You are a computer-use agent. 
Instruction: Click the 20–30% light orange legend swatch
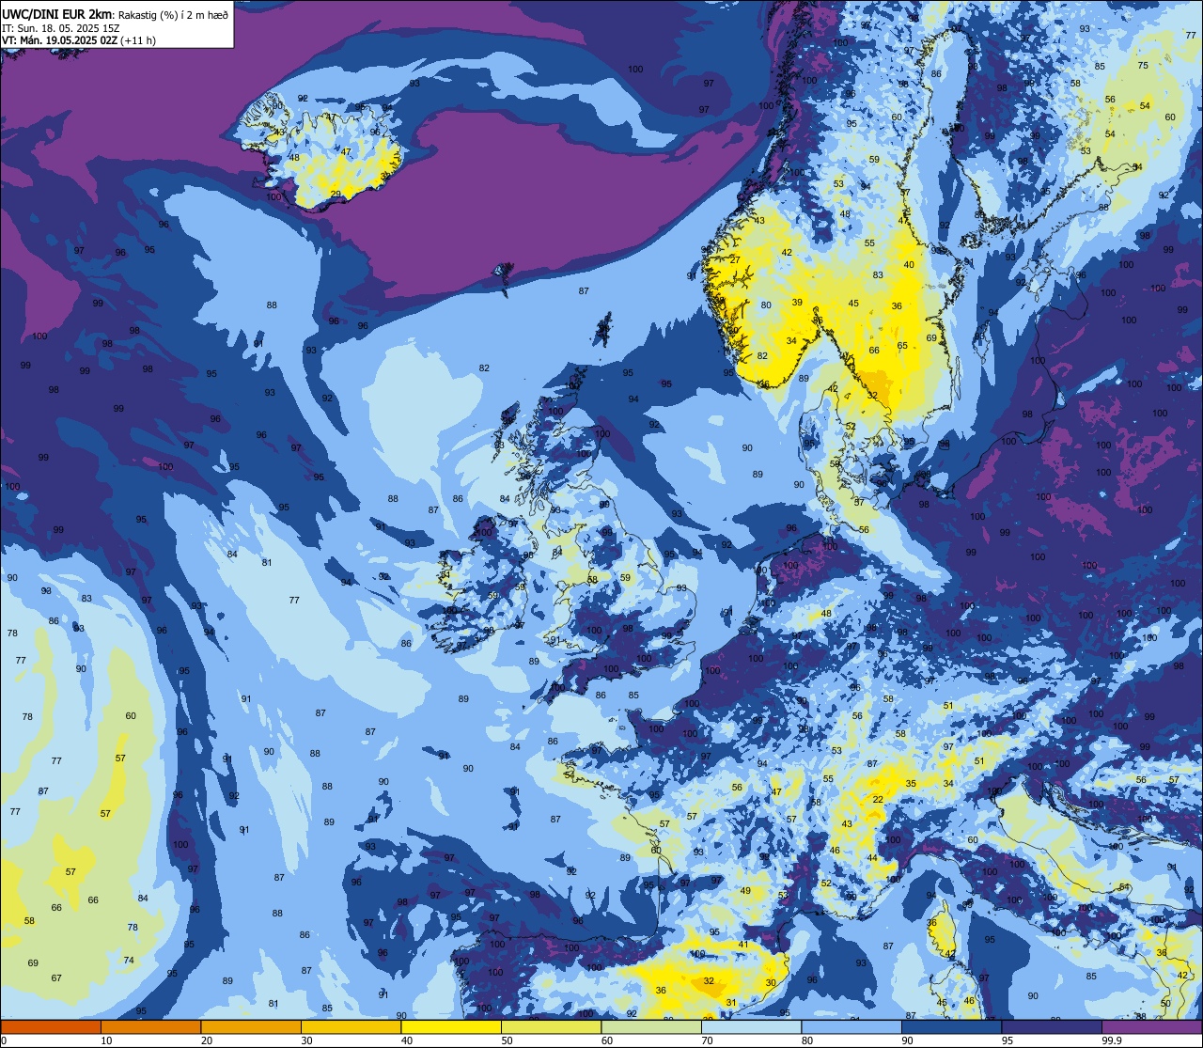coord(251,1026)
